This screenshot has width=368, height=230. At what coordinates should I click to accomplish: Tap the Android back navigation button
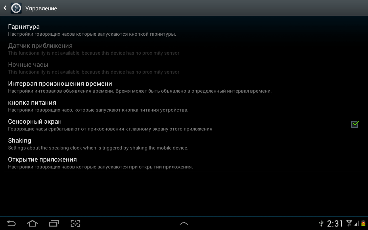[x=11, y=223]
